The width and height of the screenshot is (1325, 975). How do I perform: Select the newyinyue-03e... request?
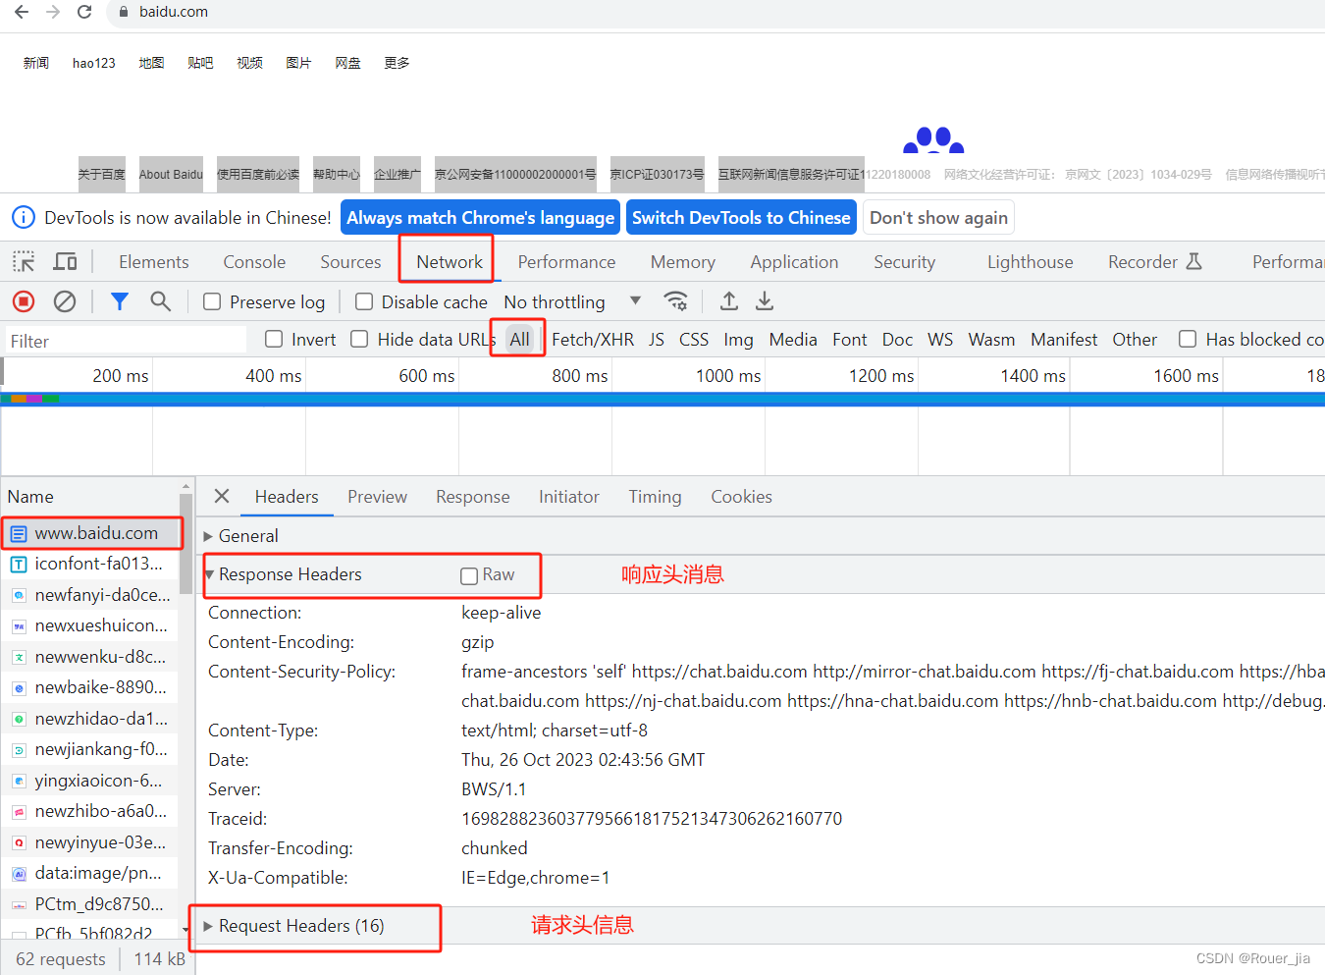pyautogui.click(x=90, y=842)
